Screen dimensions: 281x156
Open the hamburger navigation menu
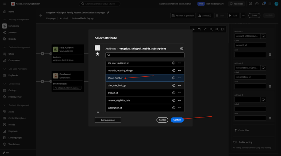click(4, 4)
